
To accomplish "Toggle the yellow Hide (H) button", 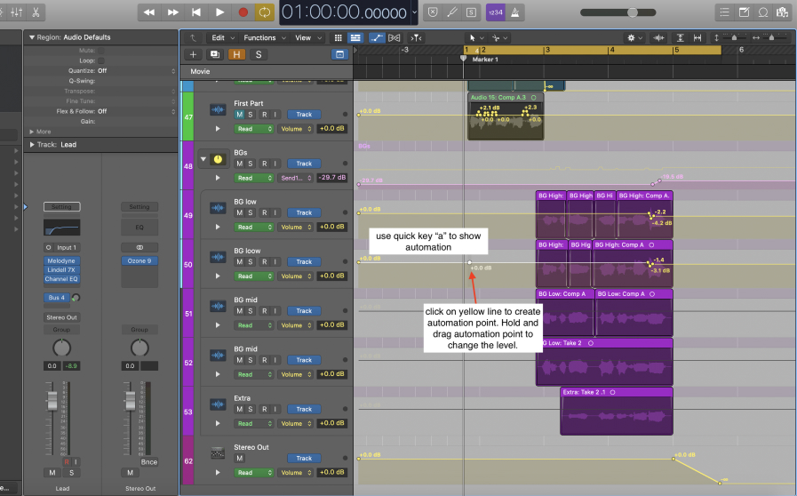I will coord(237,54).
